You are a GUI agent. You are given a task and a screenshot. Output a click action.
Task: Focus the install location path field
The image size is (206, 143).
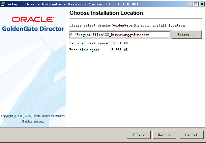[120, 35]
